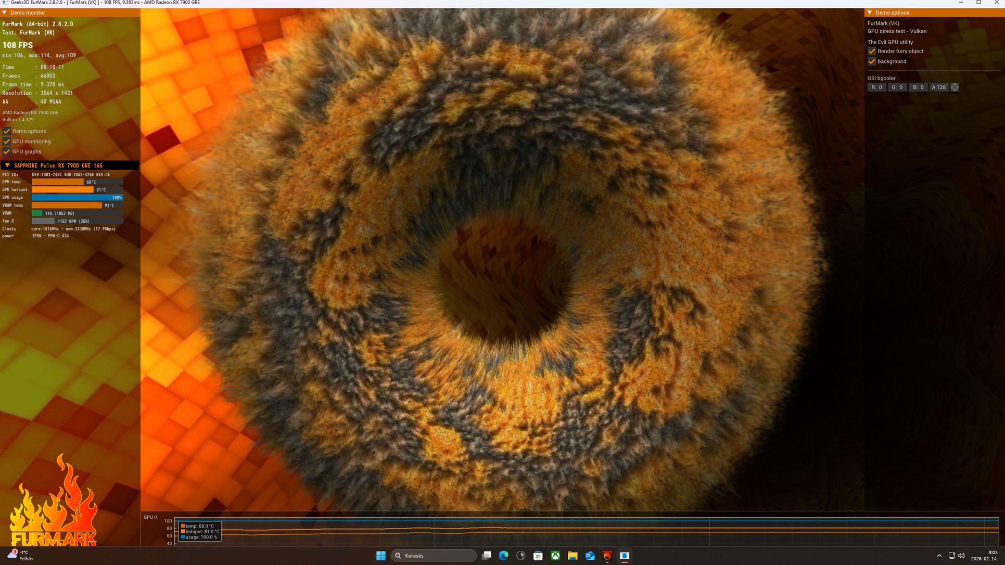The image size is (1005, 565).
Task: Open File Explorer from the taskbar
Action: [573, 556]
